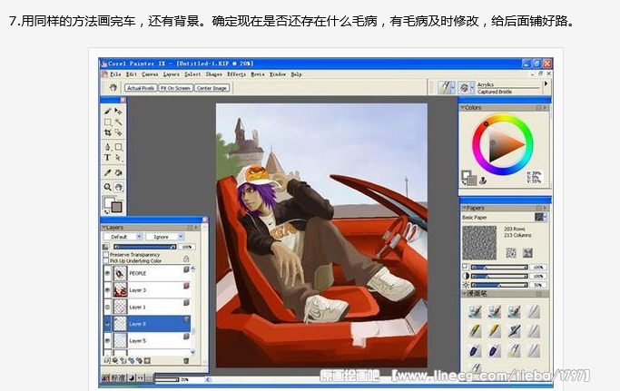Click the 100% layer opacity field

click(187, 247)
